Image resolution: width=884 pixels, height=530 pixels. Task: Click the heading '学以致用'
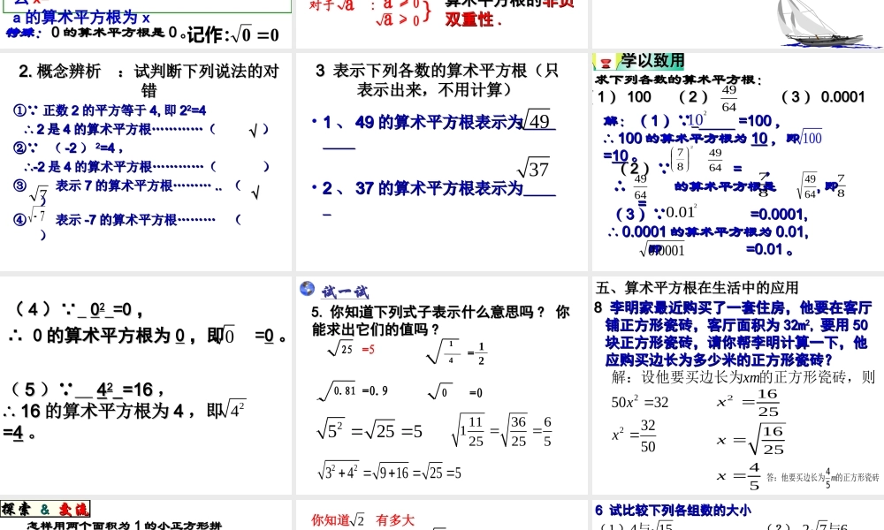pyautogui.click(x=652, y=61)
